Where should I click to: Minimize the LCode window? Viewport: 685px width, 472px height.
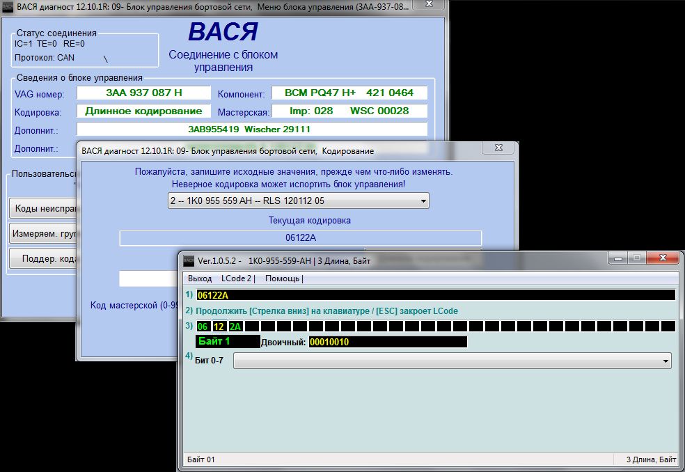point(617,258)
